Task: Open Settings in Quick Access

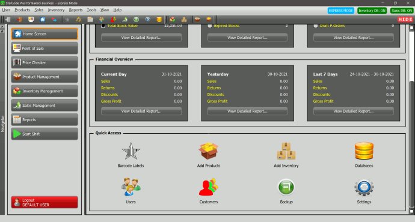Action: coord(364,191)
